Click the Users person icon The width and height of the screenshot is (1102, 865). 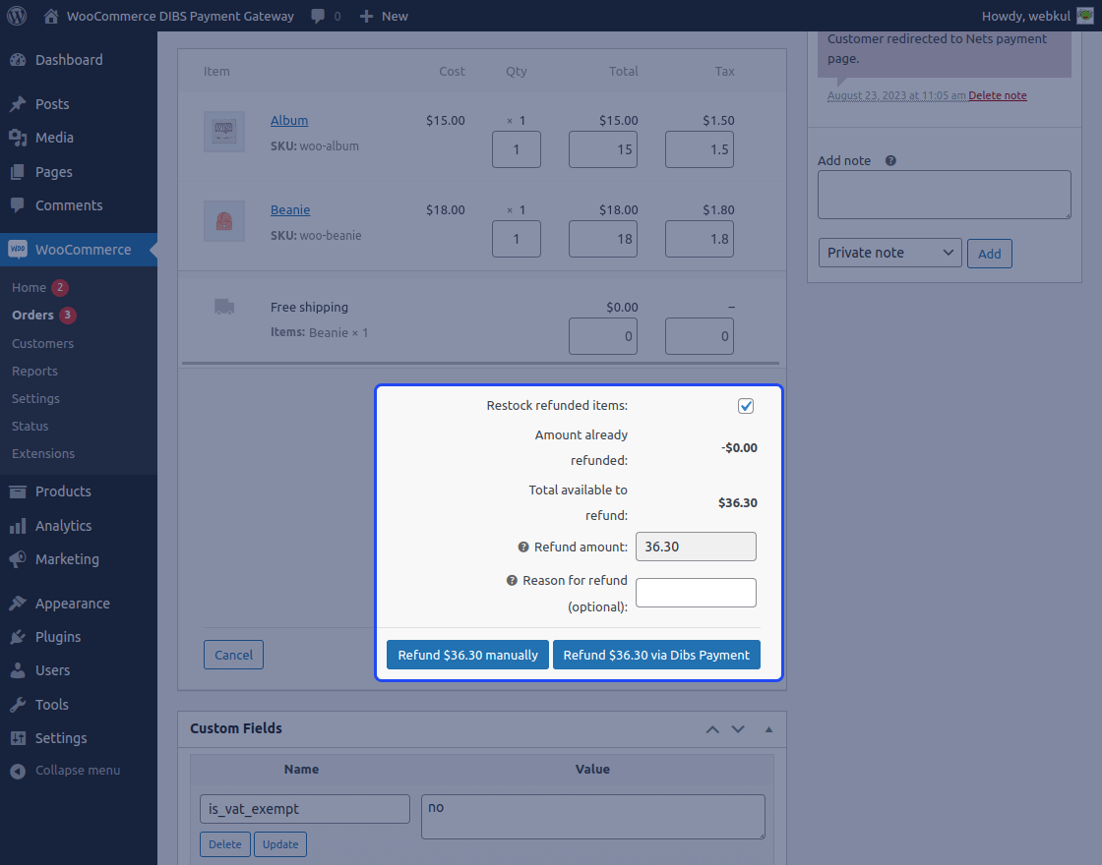[19, 670]
